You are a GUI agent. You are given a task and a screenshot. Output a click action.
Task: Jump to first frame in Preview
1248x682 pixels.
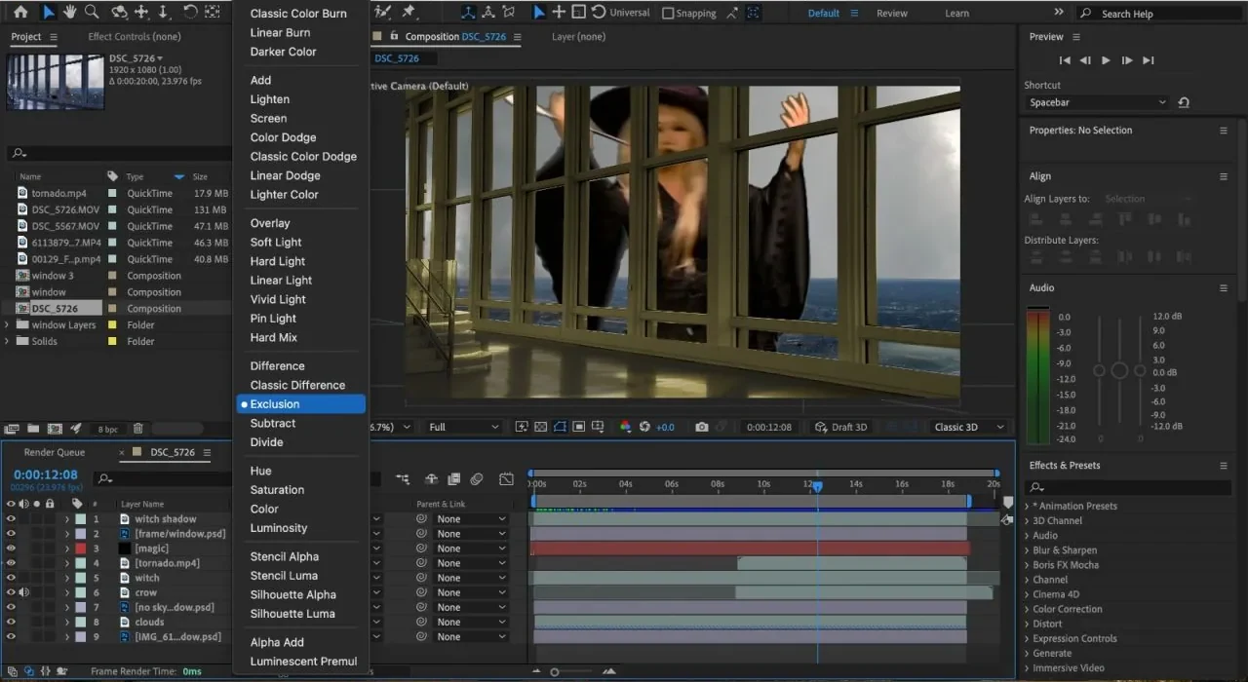pos(1065,60)
